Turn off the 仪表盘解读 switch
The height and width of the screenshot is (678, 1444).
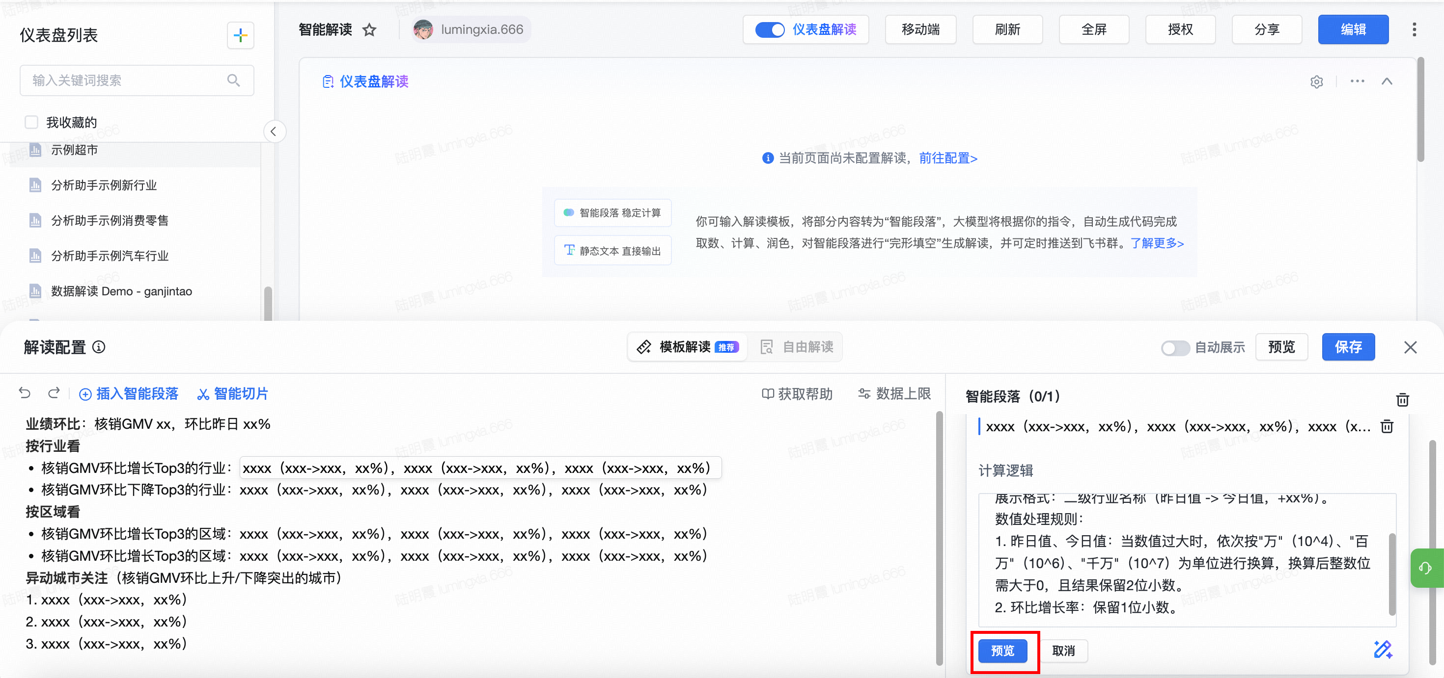(770, 29)
